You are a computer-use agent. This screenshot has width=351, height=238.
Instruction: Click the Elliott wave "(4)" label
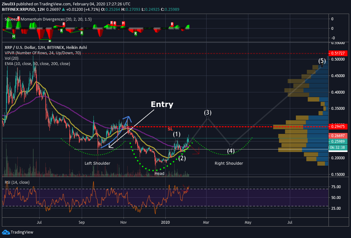click(231, 151)
